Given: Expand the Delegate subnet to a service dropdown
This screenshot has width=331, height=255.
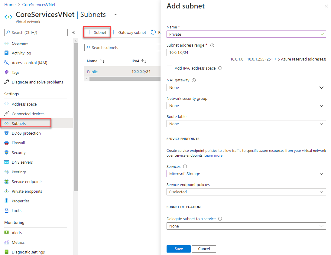Looking at the screenshot, I should [x=246, y=226].
